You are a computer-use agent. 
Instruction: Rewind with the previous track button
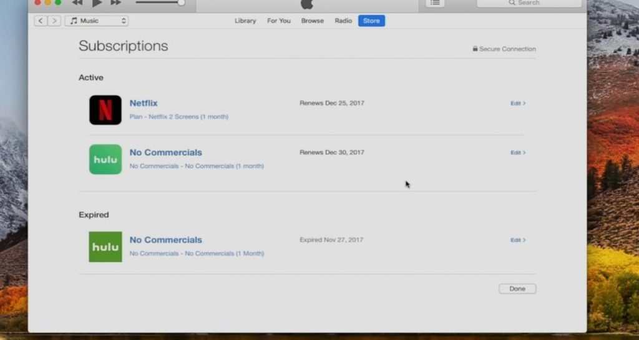[x=77, y=3]
